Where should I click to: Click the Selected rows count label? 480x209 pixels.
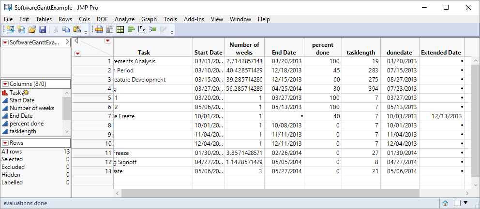click(12, 159)
